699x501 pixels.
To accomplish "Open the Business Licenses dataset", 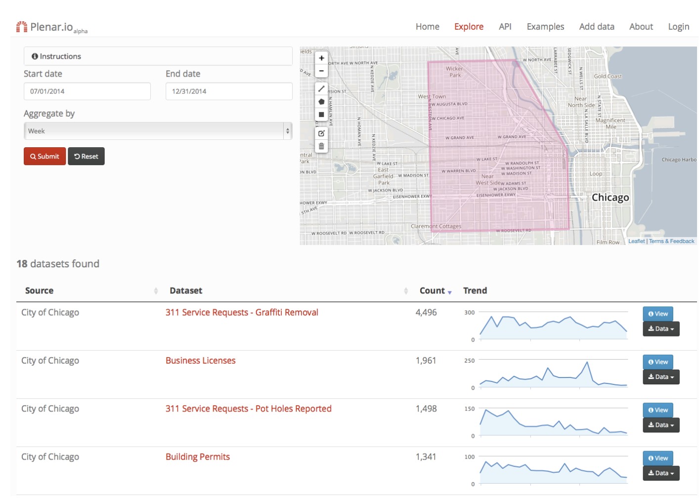I will click(x=200, y=360).
